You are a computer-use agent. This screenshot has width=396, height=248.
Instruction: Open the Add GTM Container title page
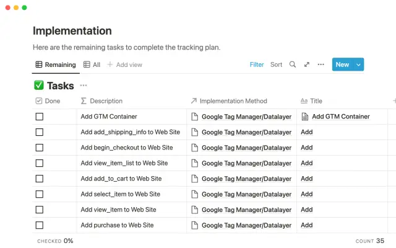click(x=341, y=117)
